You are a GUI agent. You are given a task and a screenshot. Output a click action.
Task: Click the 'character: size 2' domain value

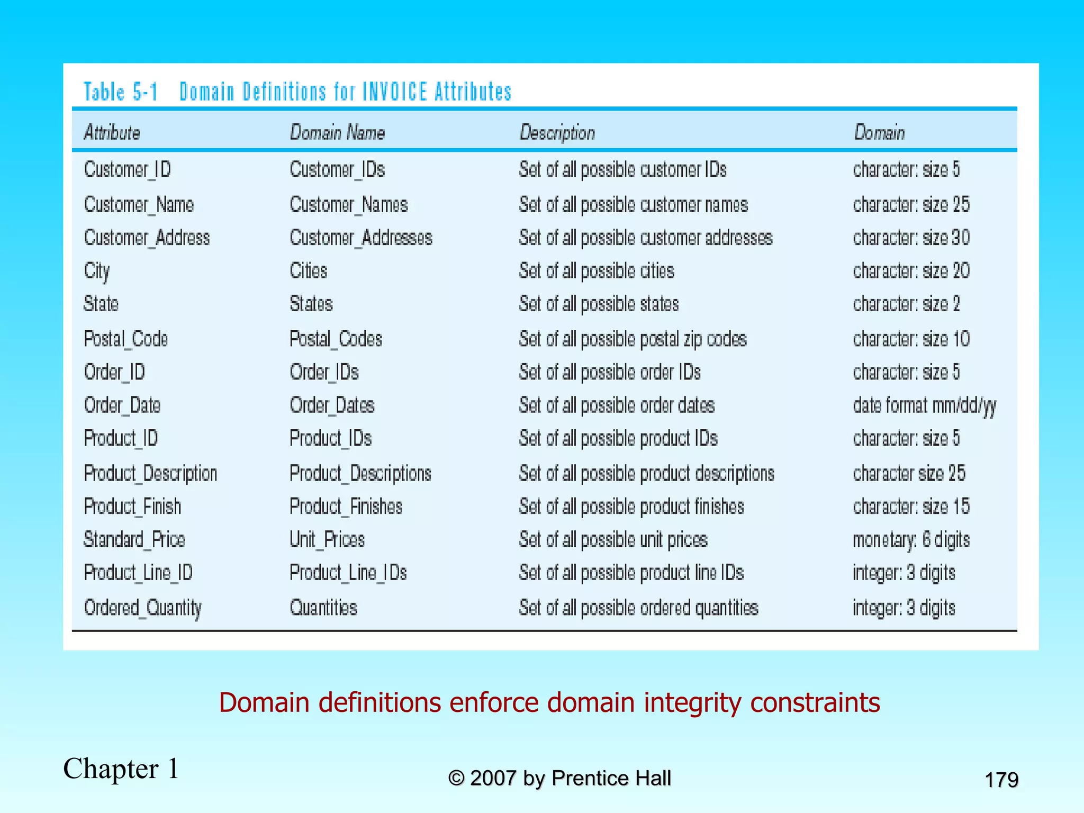[906, 304]
